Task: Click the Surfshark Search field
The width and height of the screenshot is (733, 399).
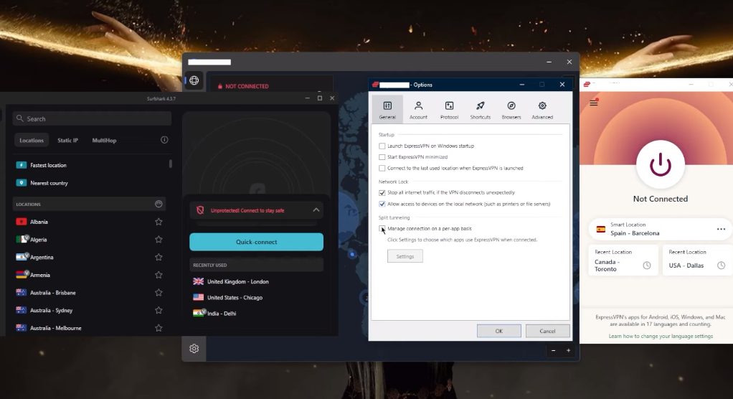Action: tap(92, 119)
